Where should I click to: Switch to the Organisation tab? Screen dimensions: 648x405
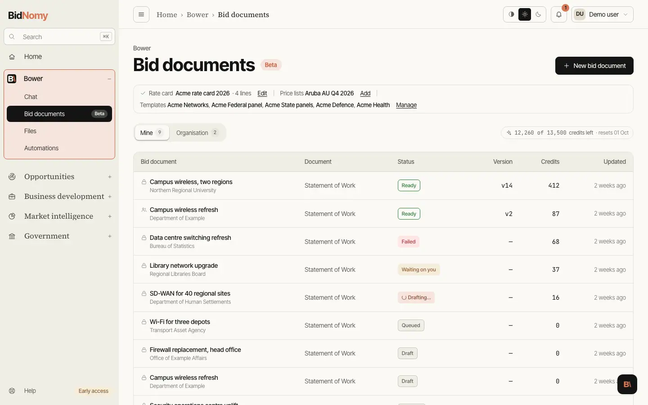(197, 133)
